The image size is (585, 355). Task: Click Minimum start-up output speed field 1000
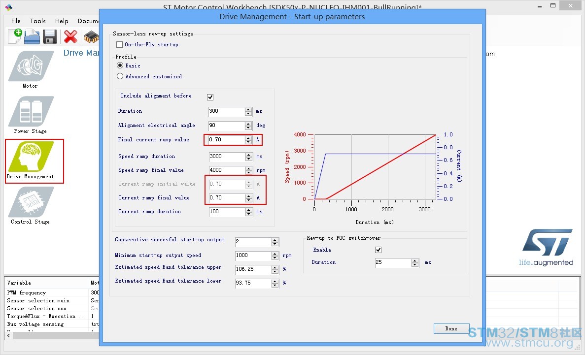(253, 256)
